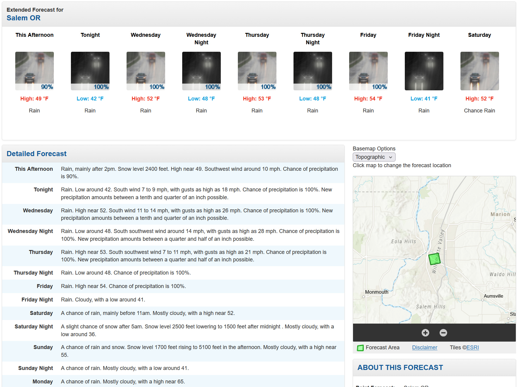Click the Tonight rain forecast icon

(x=90, y=71)
